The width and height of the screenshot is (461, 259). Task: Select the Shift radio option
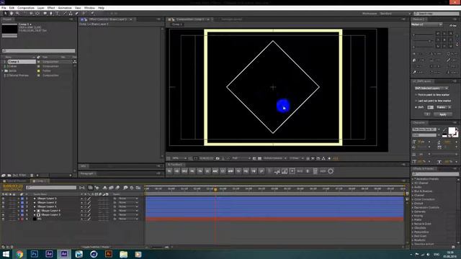416,107
